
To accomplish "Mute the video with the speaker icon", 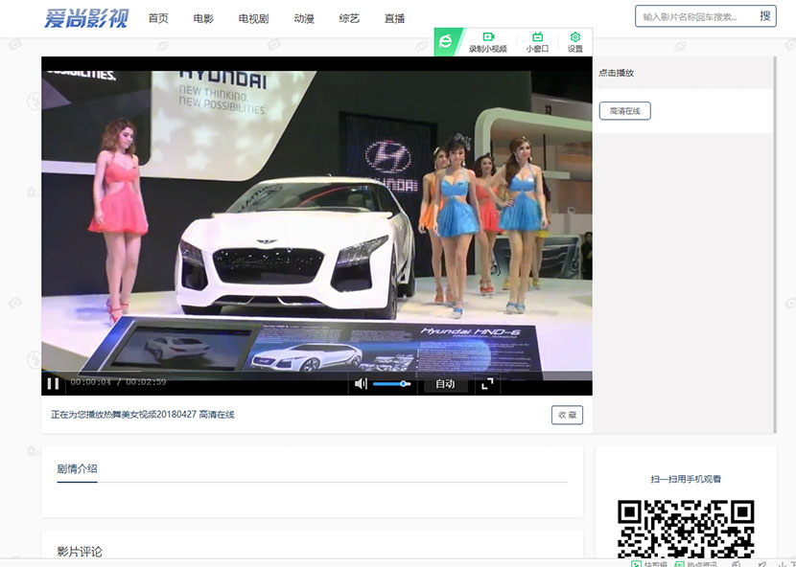I will pyautogui.click(x=361, y=383).
